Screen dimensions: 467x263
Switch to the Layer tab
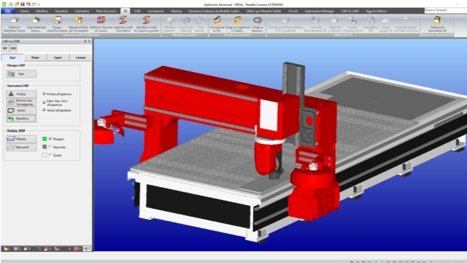58,57
